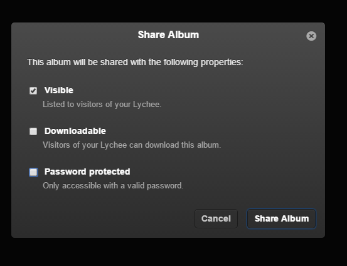Tick the Downloadable checkbox
This screenshot has height=266, width=347.
coord(33,131)
